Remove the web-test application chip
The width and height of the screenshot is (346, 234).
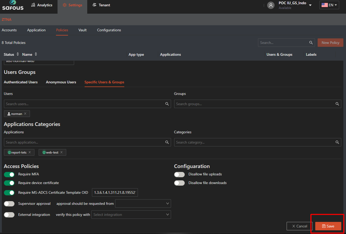61,152
